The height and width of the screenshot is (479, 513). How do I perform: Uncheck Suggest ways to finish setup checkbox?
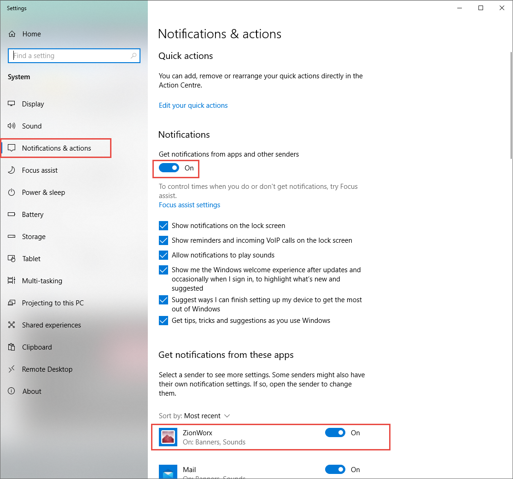coord(163,300)
